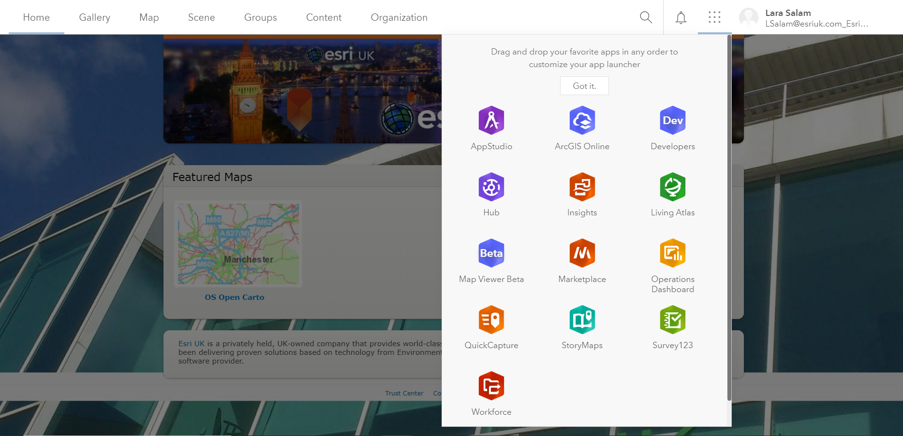Screen dimensions: 903x436
Task: Open the Developers app icon
Action: pos(673,120)
